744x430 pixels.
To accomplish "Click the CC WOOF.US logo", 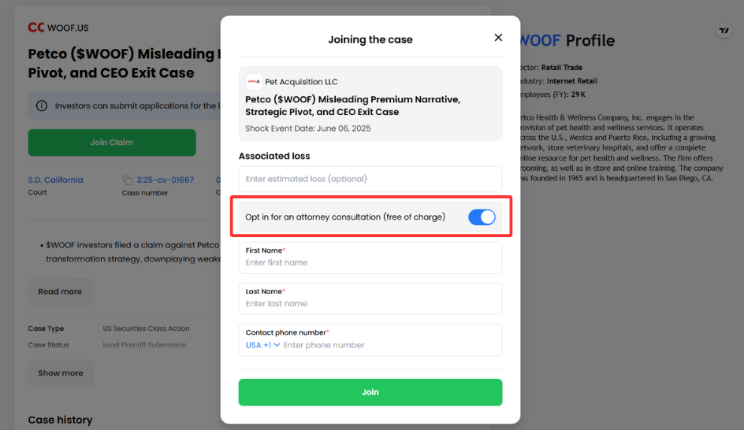I will 58,28.
